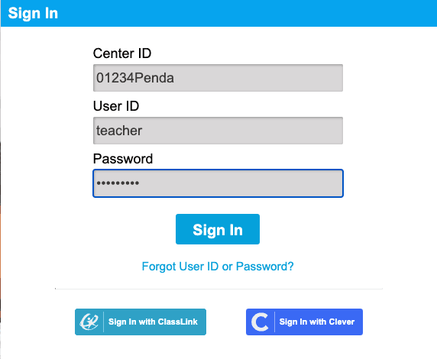Place cursor after 01234Penda text
437x359 pixels.
[175, 78]
